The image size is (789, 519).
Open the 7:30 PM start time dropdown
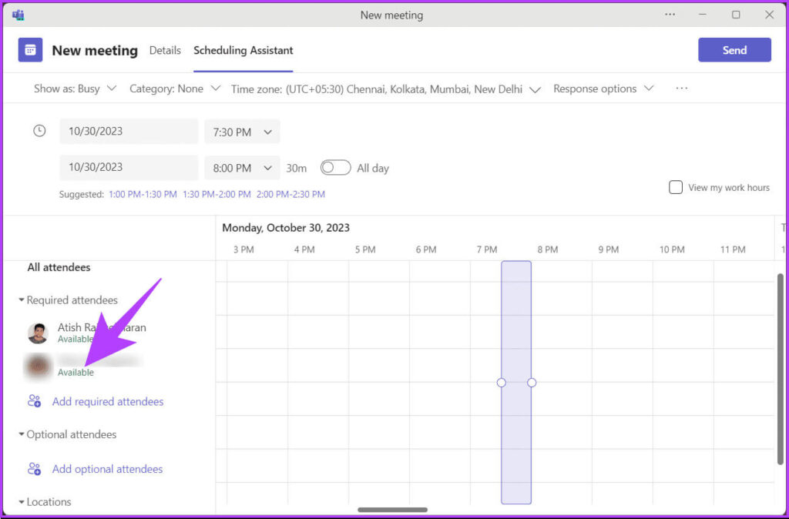pos(242,132)
